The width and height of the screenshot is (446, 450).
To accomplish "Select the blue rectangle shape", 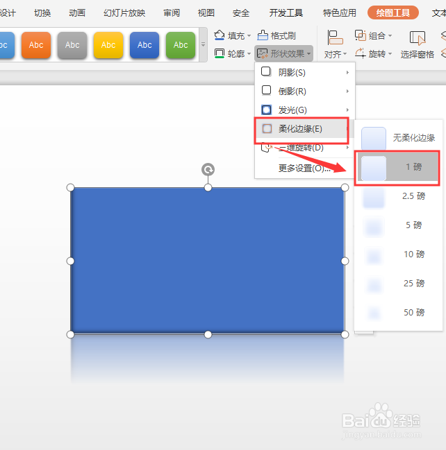I will click(x=208, y=261).
